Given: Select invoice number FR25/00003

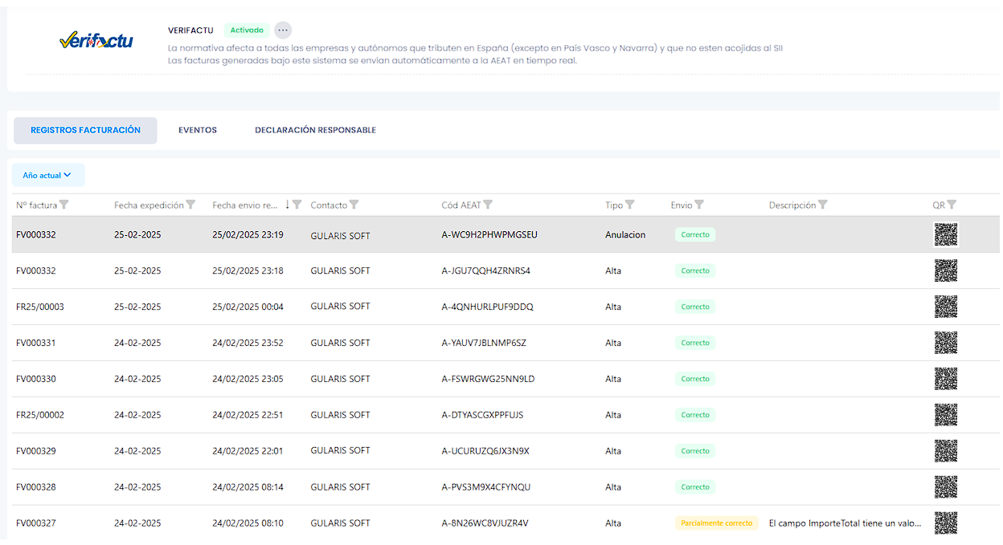Looking at the screenshot, I should [x=40, y=307].
